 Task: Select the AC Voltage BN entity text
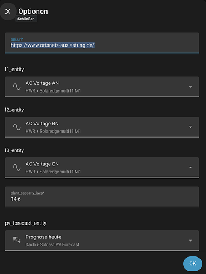coord(42,124)
